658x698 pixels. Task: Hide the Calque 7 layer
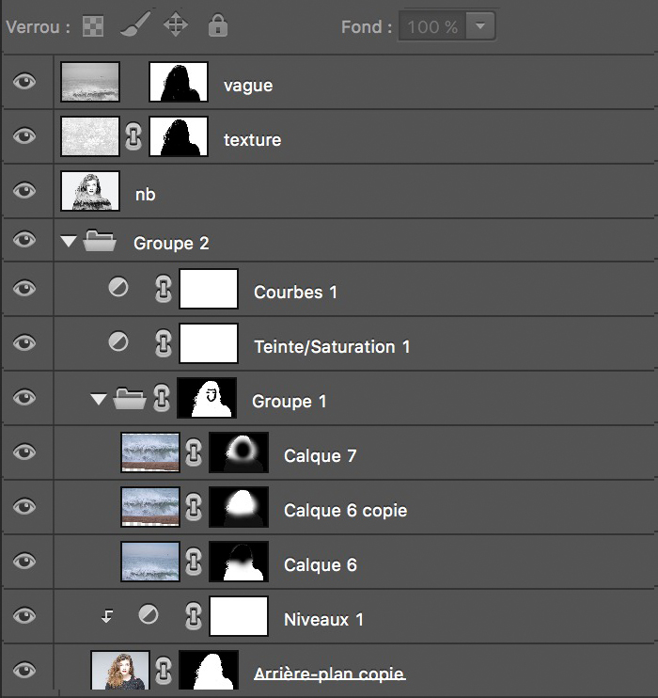(x=24, y=452)
